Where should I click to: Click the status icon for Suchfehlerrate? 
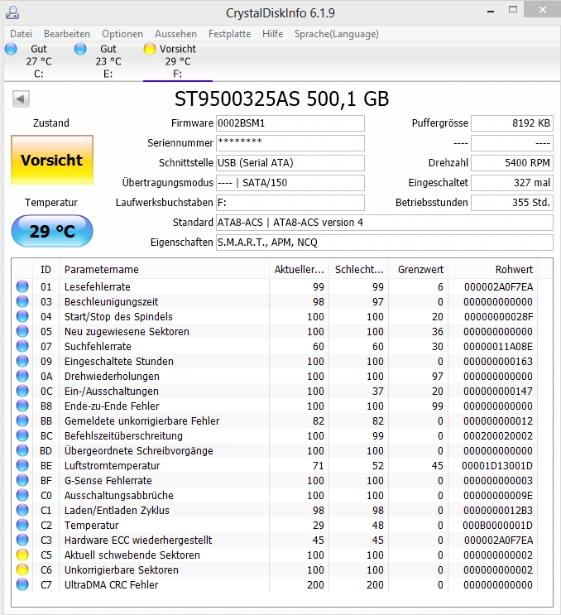pos(22,346)
